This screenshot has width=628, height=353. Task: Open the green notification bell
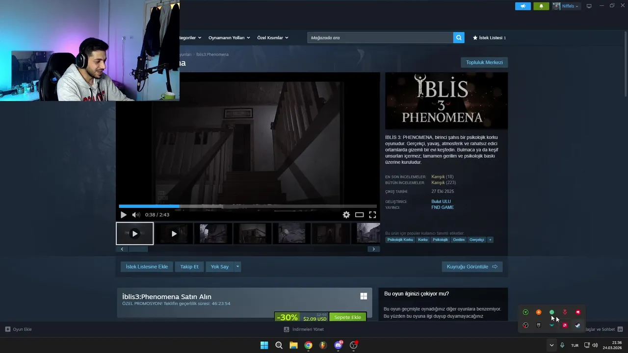(x=541, y=6)
